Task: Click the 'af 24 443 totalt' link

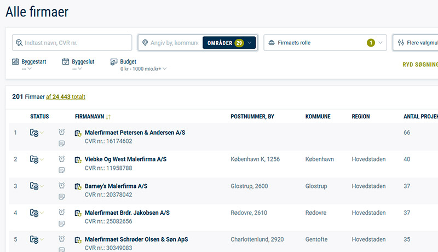Action: (x=65, y=96)
